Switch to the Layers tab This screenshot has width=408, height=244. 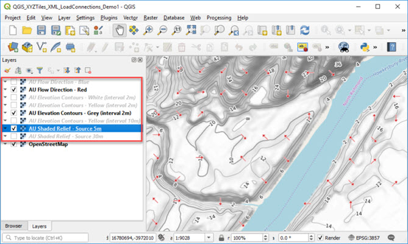coord(39,226)
